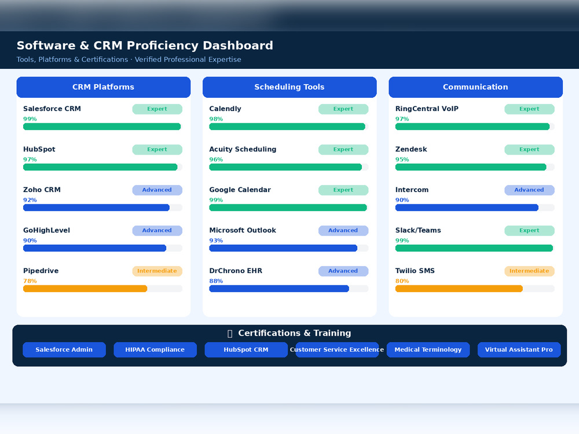Click the Expert badge for Acuity Scheduling
The height and width of the screenshot is (434, 579).
click(343, 149)
